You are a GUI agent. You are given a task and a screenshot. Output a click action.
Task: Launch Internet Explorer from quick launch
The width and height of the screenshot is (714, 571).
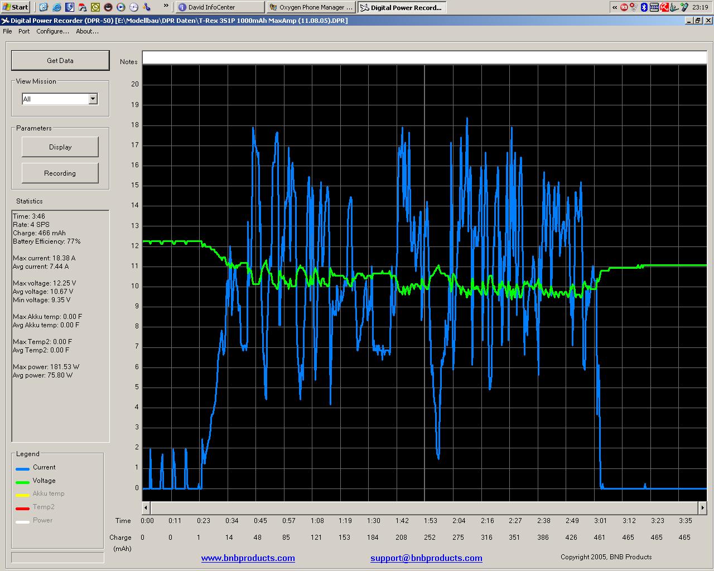coord(57,7)
